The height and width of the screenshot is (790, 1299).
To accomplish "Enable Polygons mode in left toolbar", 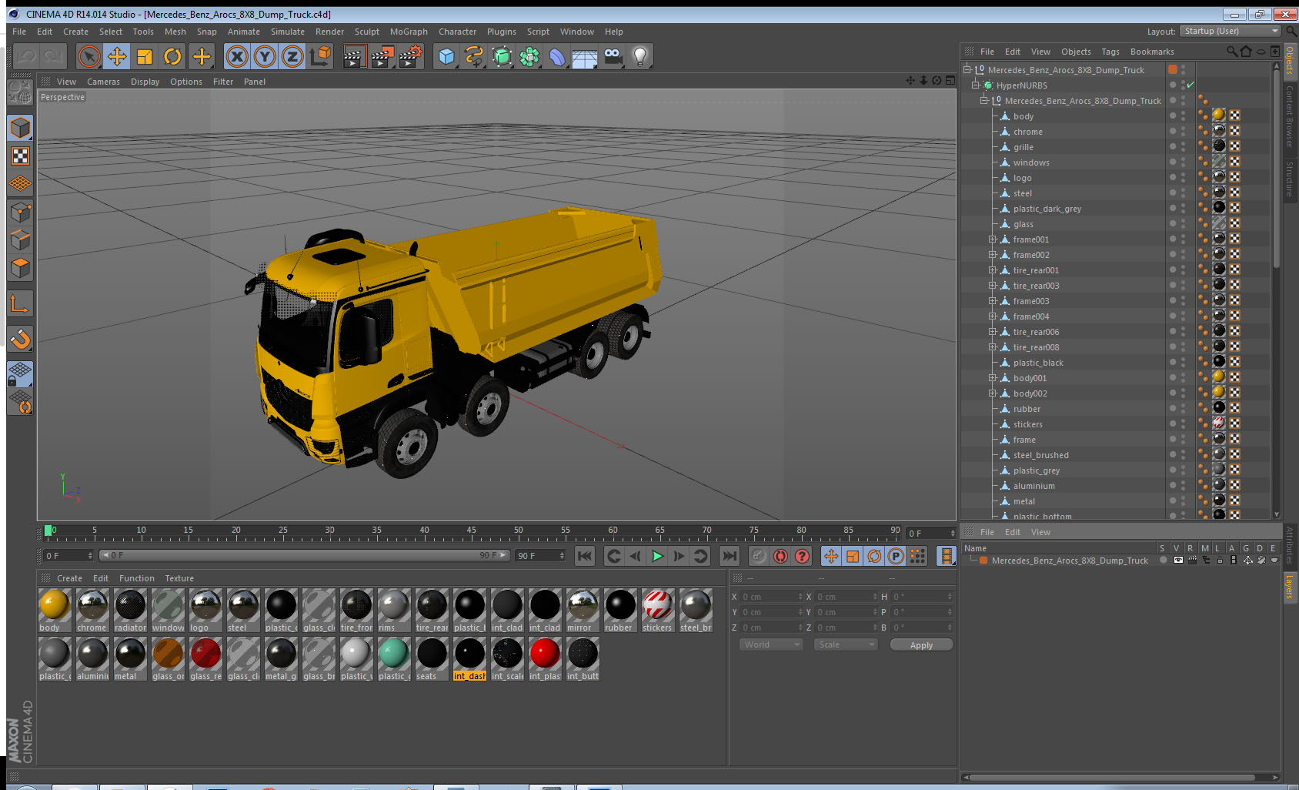I will (x=20, y=268).
